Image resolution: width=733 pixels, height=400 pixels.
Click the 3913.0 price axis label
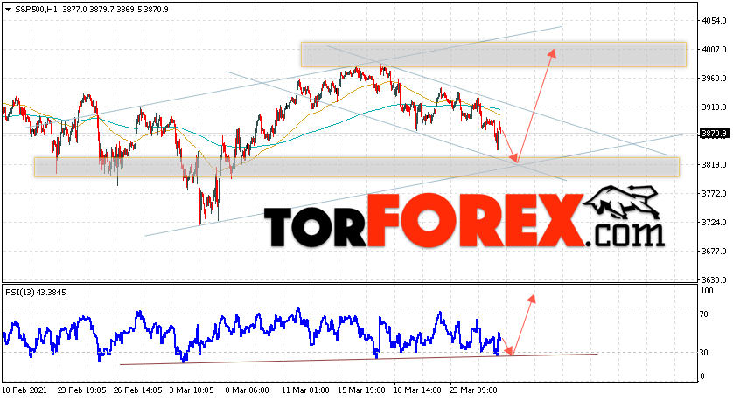coord(714,107)
